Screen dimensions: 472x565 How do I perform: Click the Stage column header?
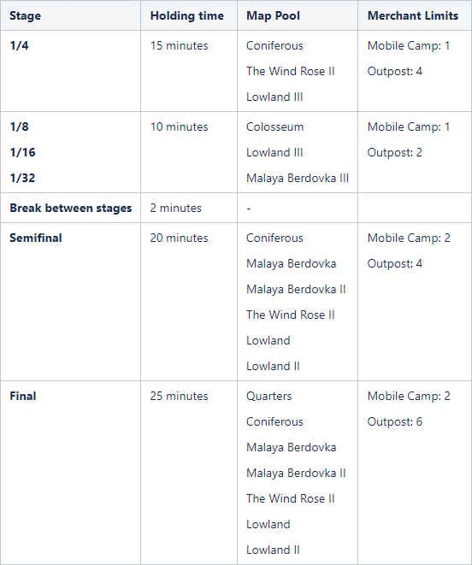(x=26, y=16)
